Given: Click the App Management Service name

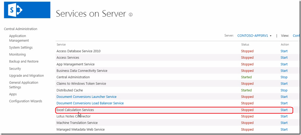Looking at the screenshot, I should tap(76, 64).
